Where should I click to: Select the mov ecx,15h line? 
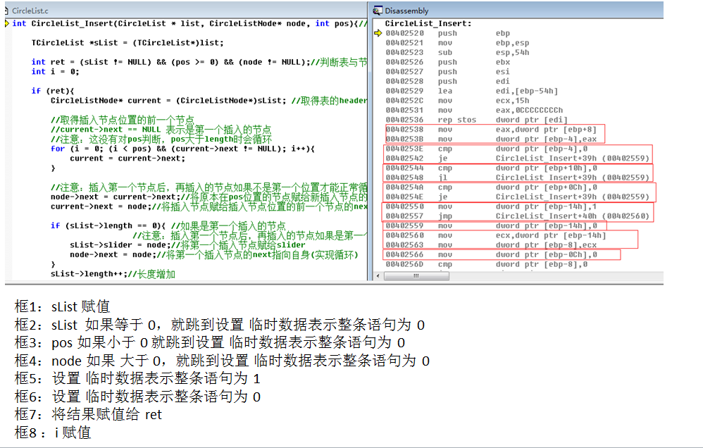coord(457,101)
